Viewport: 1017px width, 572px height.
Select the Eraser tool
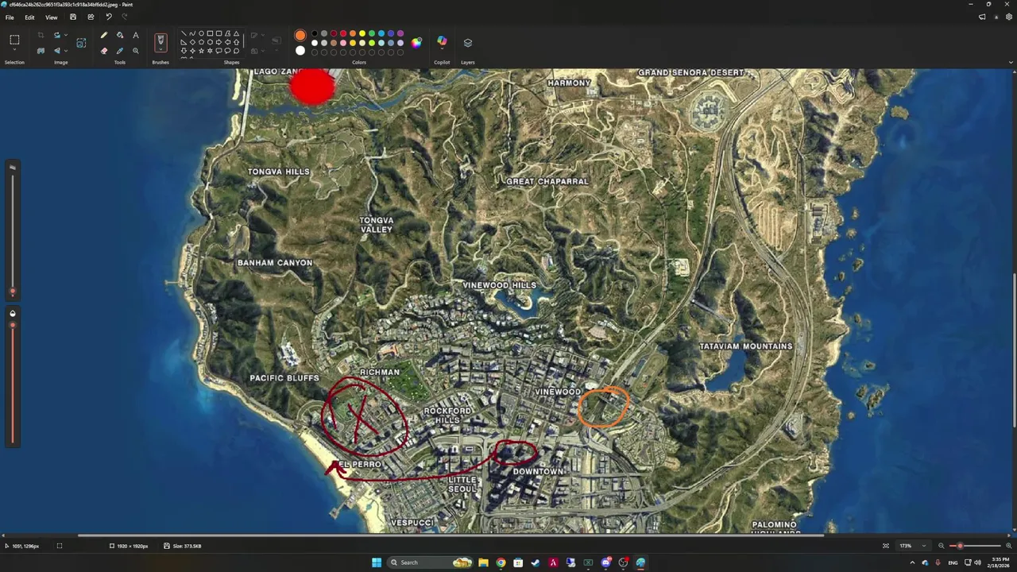[103, 51]
